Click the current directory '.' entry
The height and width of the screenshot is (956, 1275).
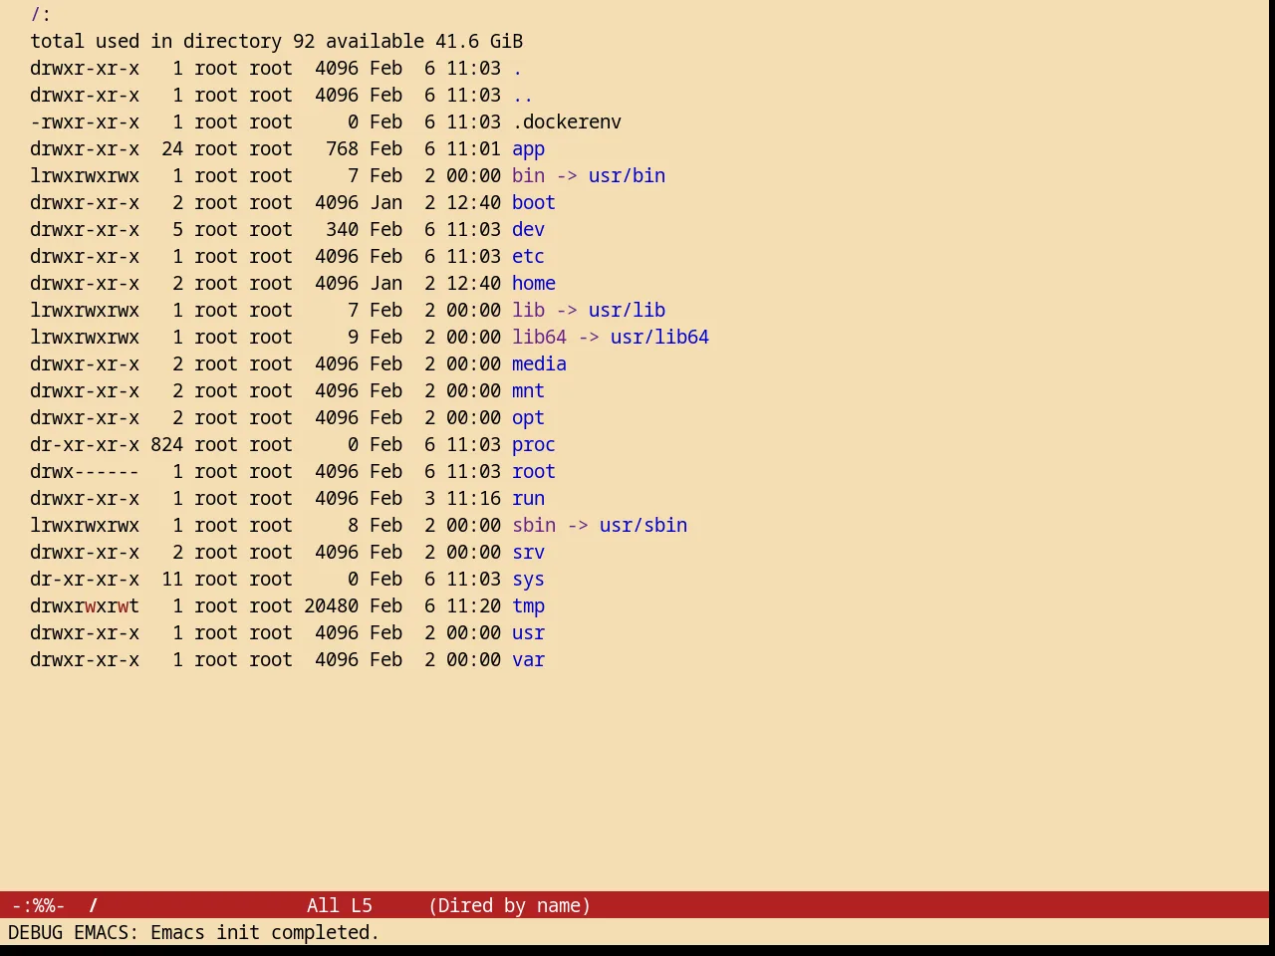coord(517,69)
